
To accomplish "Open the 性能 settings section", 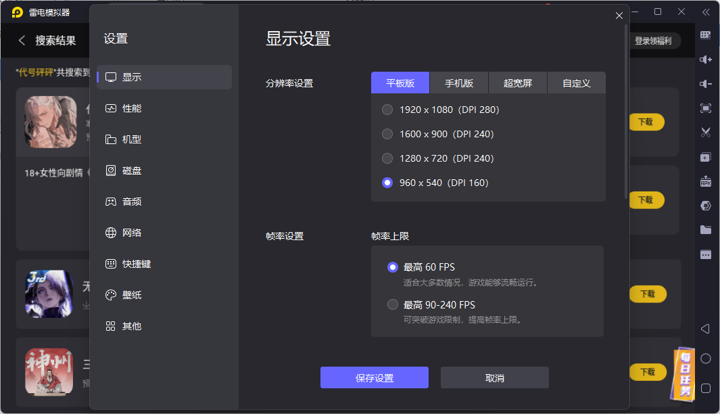I will point(132,108).
